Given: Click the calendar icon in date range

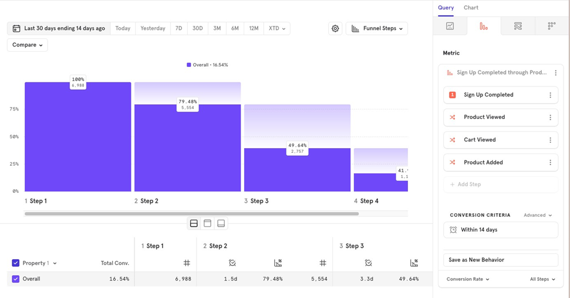Looking at the screenshot, I should tap(16, 28).
